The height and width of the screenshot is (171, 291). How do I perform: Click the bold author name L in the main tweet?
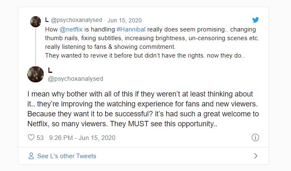tap(51, 70)
